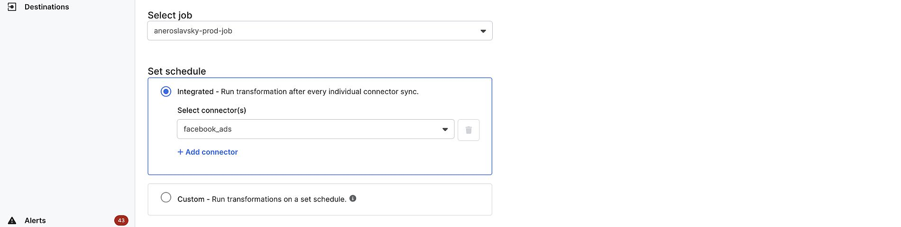This screenshot has width=901, height=227.
Task: Open the aneroslavsky-prod-job dropdown field
Action: [313, 31]
